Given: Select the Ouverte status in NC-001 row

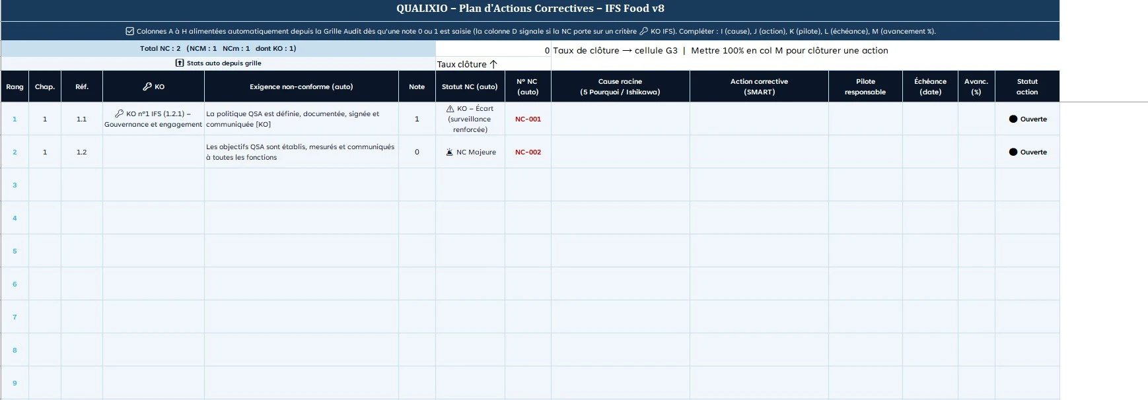Looking at the screenshot, I should [1027, 119].
